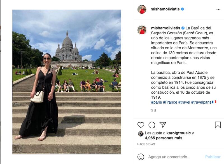Screen dimensions: 224x164
Task: Open the #paris hashtag
Action: pos(157,102)
